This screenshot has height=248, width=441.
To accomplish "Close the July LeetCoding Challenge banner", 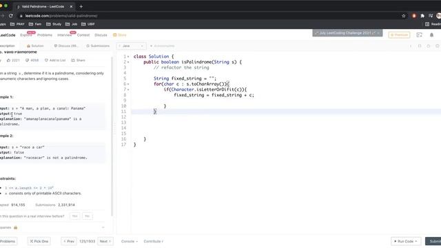I will [378, 33].
